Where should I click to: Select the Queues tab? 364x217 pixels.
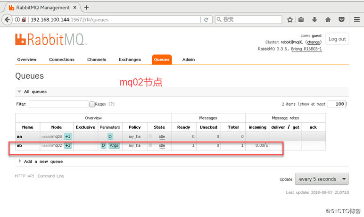[x=162, y=59]
